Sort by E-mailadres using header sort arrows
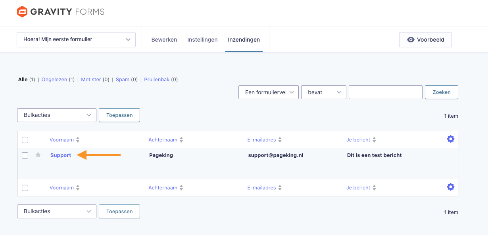Image resolution: width=488 pixels, height=235 pixels. point(280,140)
